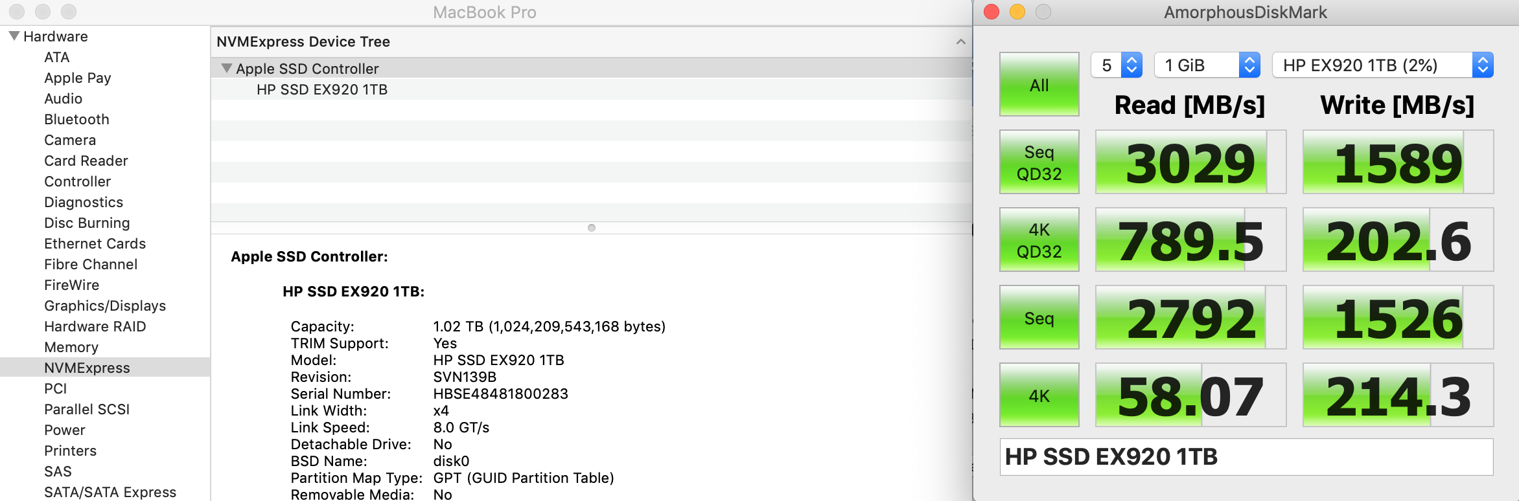
Task: Open the drive selector HP EX920 1TB (2%)
Action: pos(1383,65)
